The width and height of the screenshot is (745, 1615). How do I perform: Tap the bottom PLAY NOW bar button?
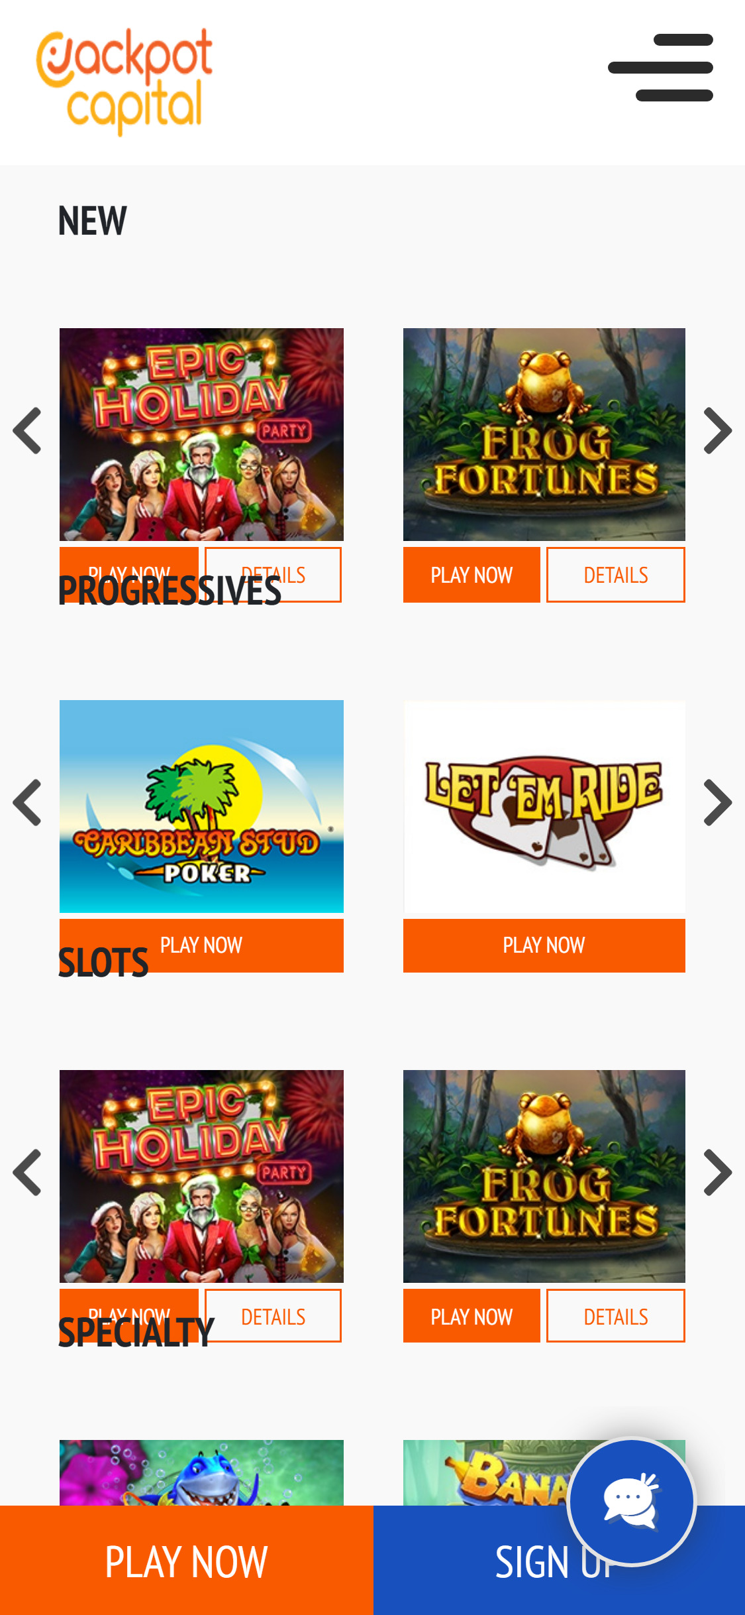coord(187,1561)
